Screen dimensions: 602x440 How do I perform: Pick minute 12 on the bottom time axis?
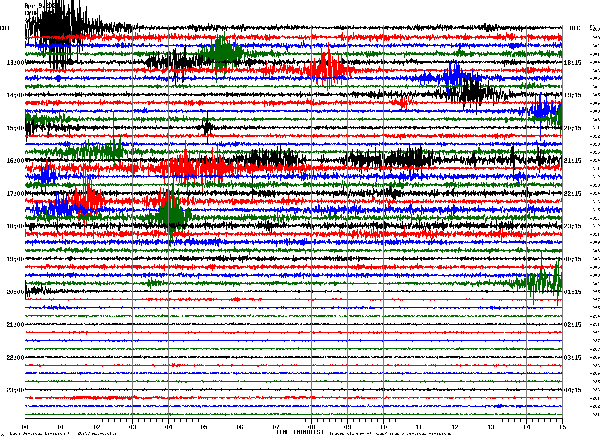point(455,427)
